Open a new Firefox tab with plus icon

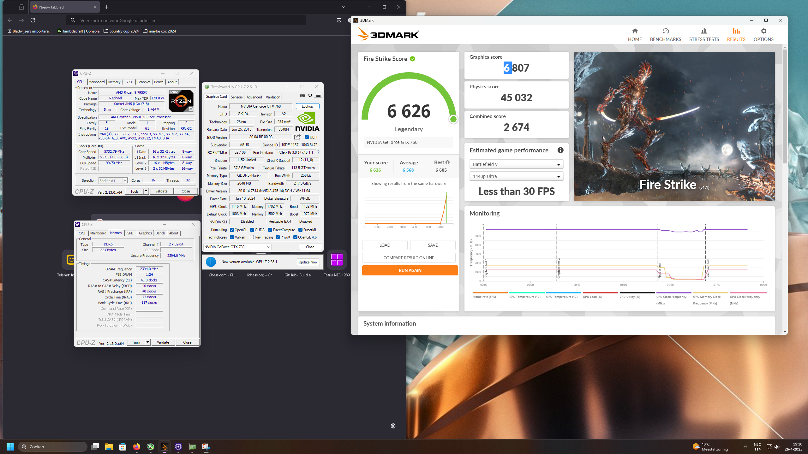tap(107, 7)
